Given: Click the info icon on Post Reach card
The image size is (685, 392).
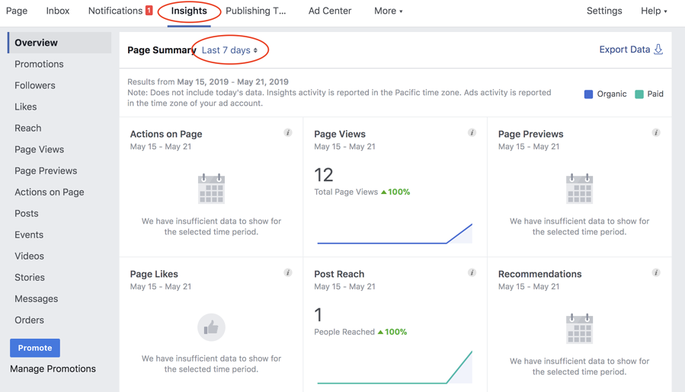Looking at the screenshot, I should [x=472, y=272].
